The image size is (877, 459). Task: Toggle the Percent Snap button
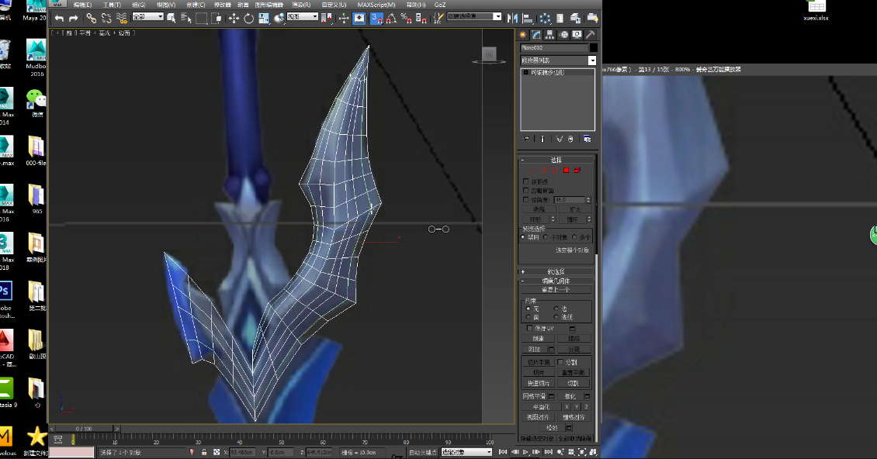tap(407, 19)
